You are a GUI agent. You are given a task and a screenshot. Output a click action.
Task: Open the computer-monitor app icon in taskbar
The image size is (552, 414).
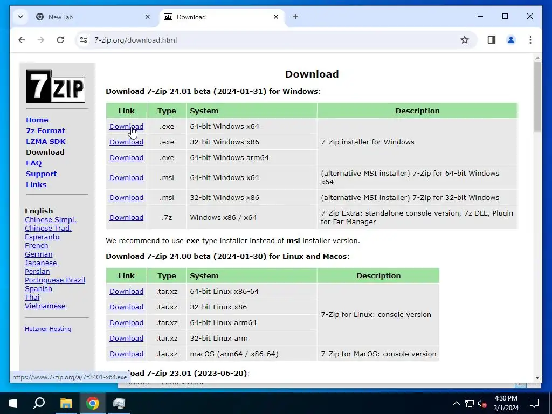119,403
